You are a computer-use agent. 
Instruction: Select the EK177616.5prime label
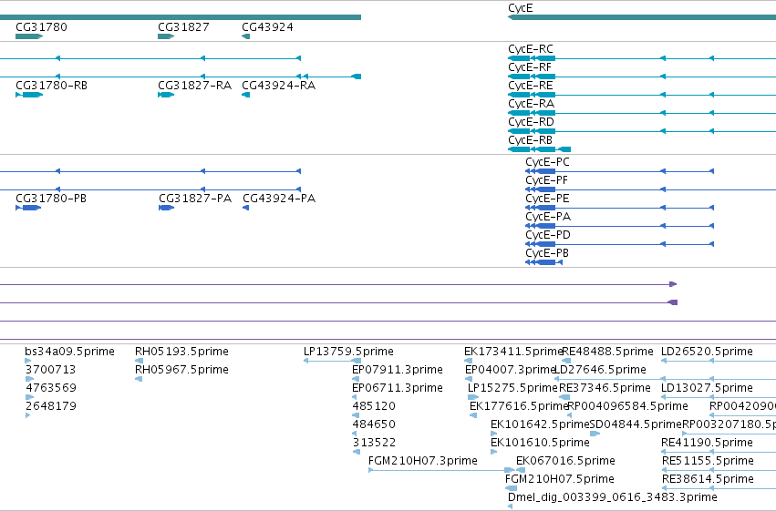[518, 406]
